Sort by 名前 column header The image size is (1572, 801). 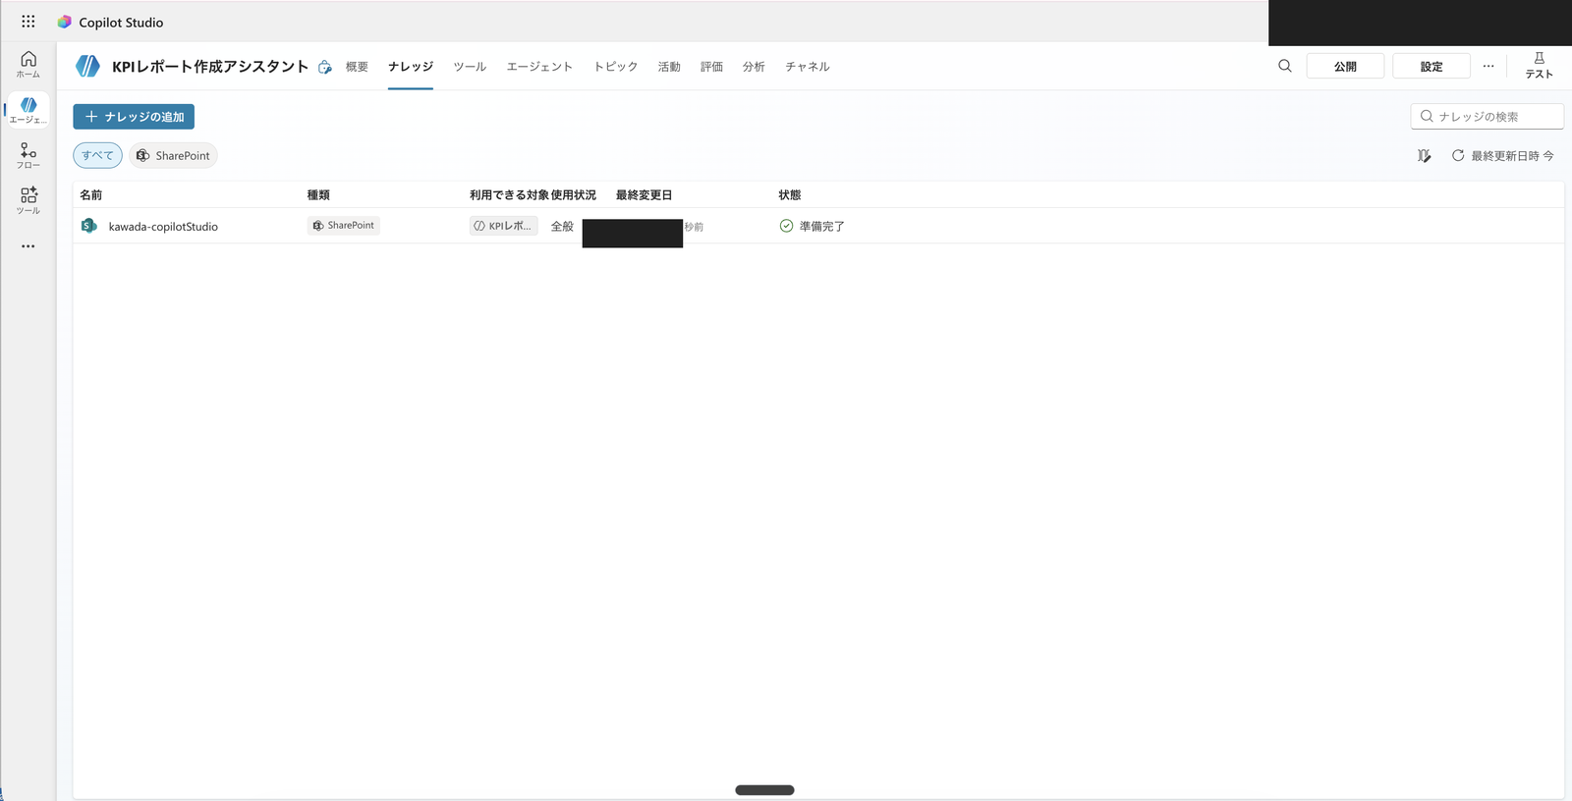click(91, 195)
